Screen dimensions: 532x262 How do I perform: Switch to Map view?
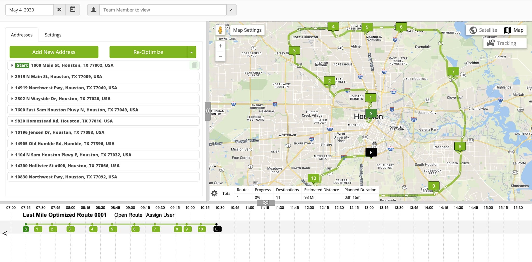(x=514, y=30)
